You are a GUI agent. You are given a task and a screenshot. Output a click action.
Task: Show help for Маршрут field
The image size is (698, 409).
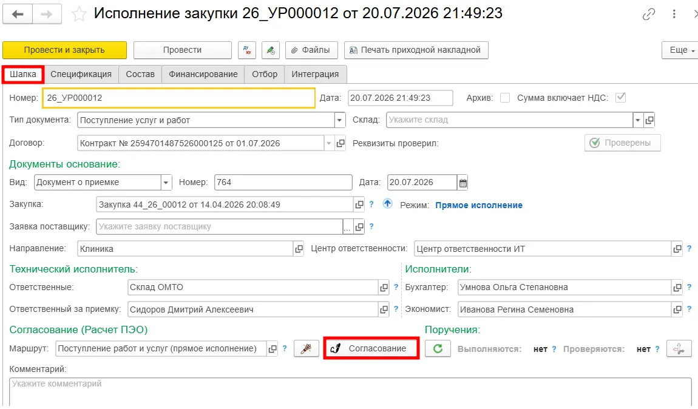(285, 348)
